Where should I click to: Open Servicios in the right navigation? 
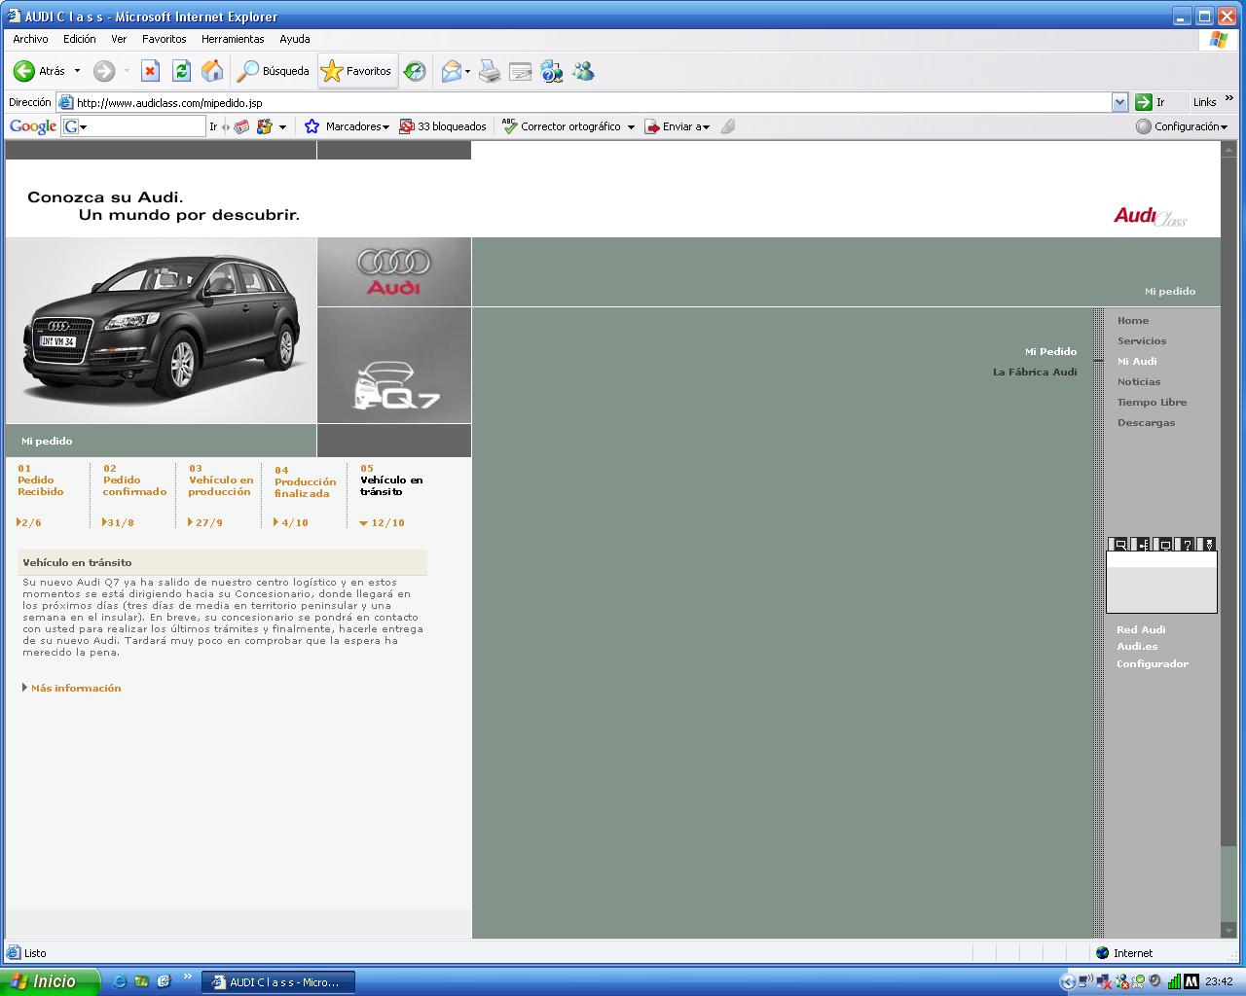(1142, 341)
